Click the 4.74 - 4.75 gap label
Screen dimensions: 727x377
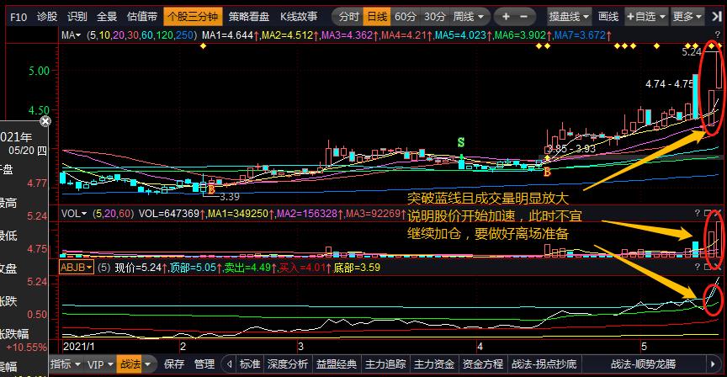(x=670, y=84)
